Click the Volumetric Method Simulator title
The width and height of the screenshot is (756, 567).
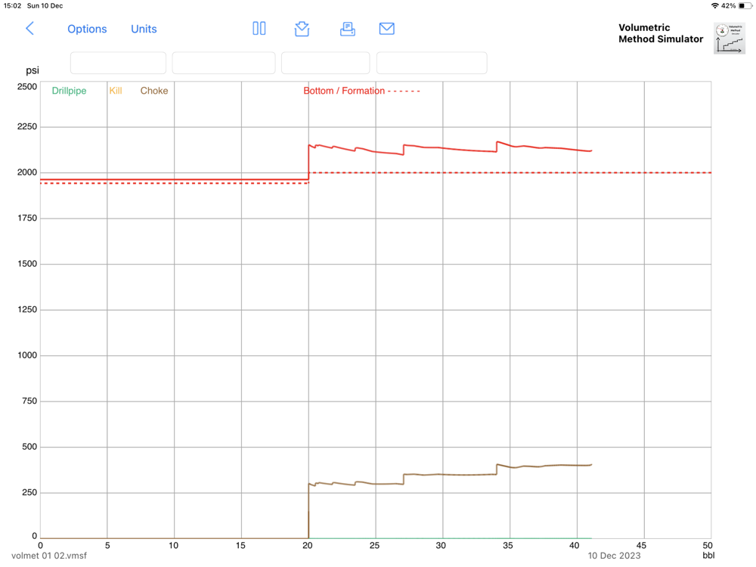(661, 33)
